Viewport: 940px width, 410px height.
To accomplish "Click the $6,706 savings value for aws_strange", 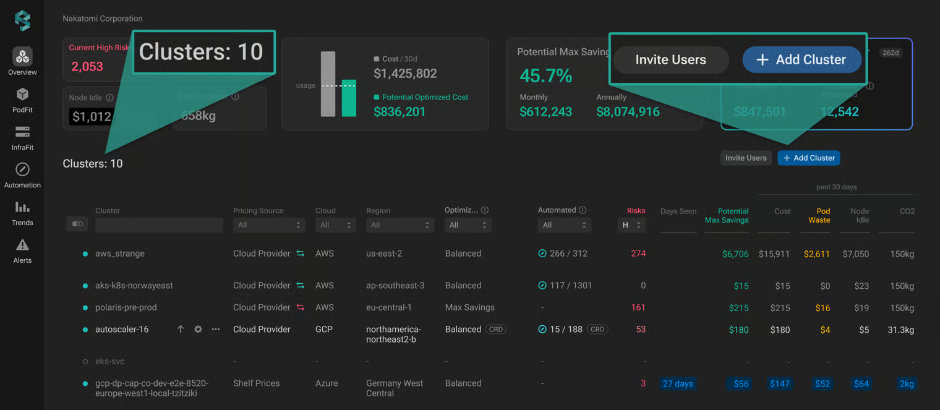I will click(x=735, y=254).
